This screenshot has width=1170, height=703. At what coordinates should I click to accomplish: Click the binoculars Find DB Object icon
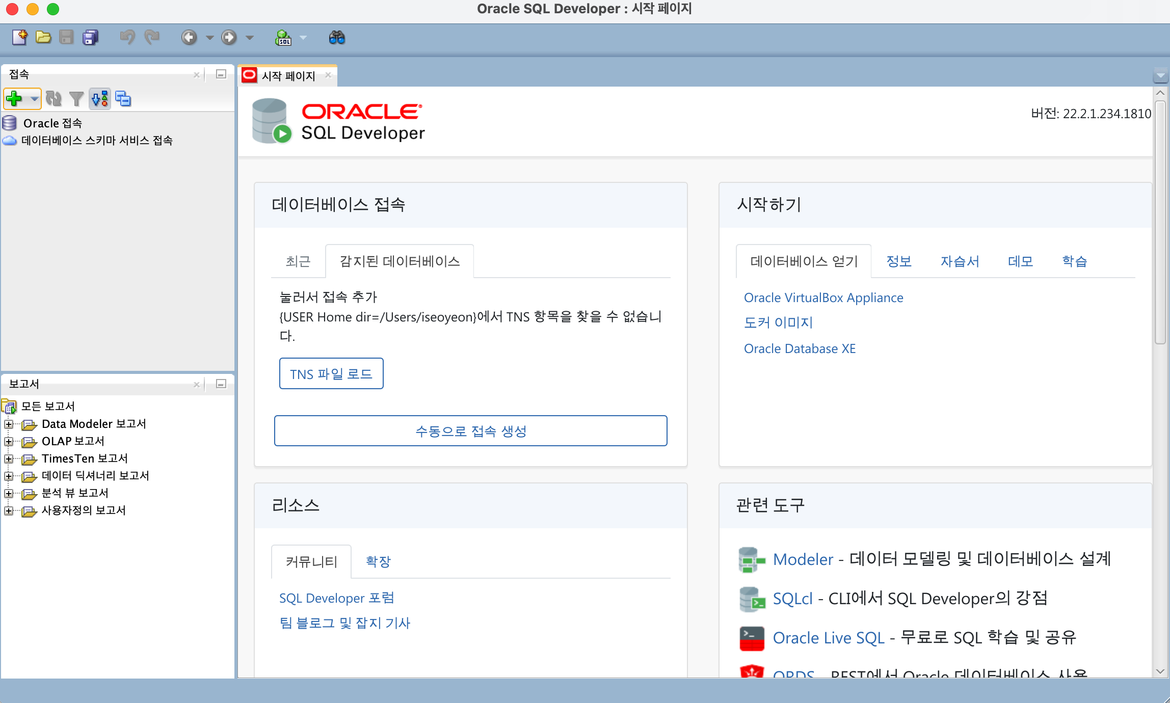tap(337, 37)
